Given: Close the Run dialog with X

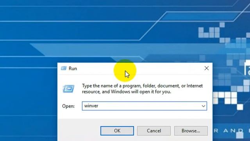Looking at the screenshot, I should pyautogui.click(x=207, y=68).
